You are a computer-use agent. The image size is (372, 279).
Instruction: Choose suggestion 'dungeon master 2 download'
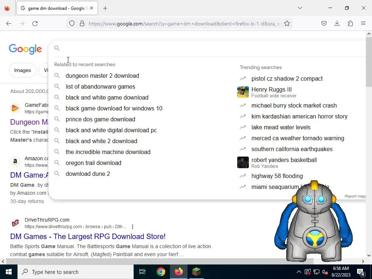[x=102, y=76]
